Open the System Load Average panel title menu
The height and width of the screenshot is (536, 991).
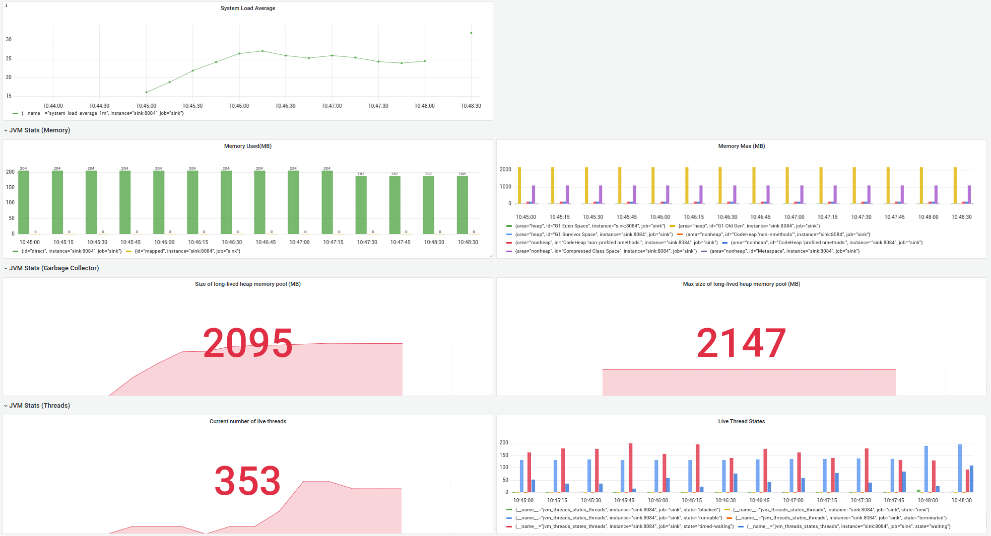tap(248, 8)
